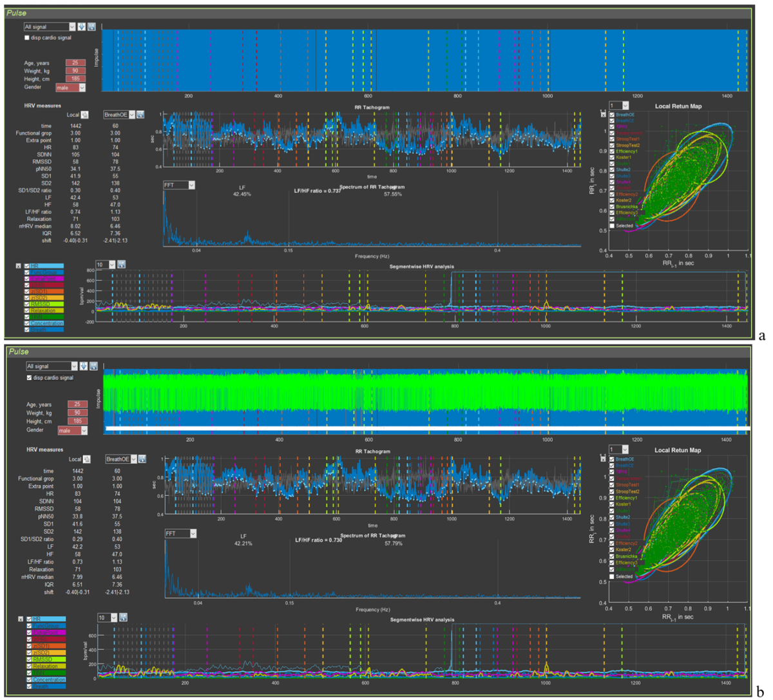The height and width of the screenshot is (700, 773).
Task: Click the blue download arrow icon in panel a
Action: click(x=82, y=27)
